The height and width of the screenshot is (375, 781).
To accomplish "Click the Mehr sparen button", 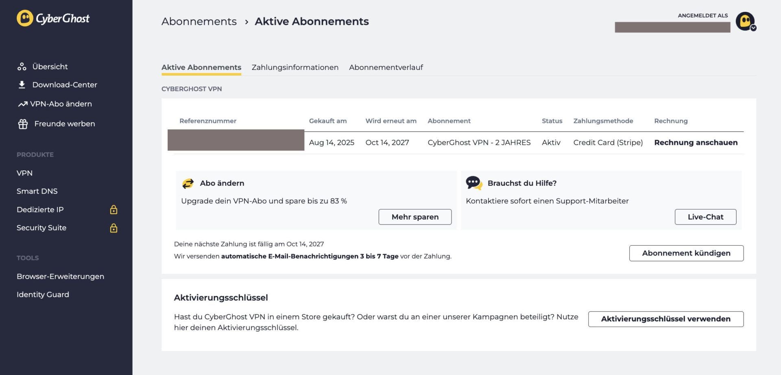I will (415, 217).
